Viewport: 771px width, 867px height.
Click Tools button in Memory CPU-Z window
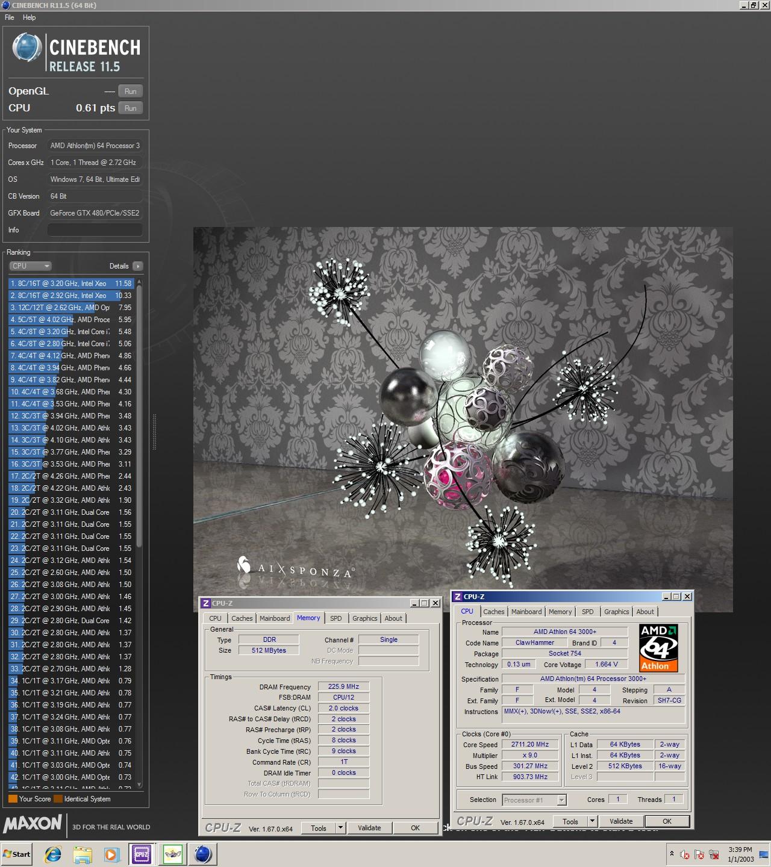coord(319,828)
